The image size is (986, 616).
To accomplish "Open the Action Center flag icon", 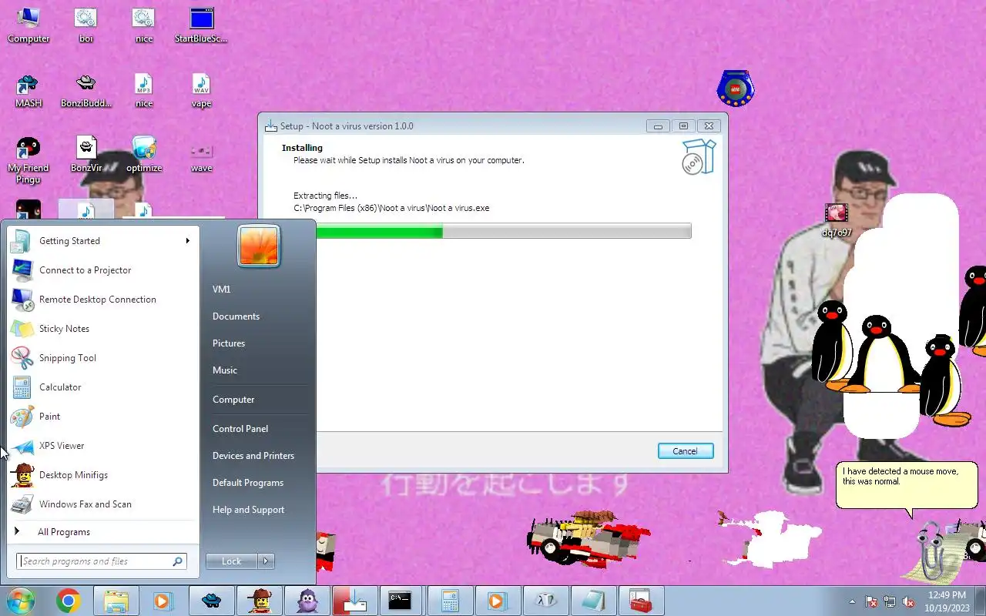I will 871,601.
